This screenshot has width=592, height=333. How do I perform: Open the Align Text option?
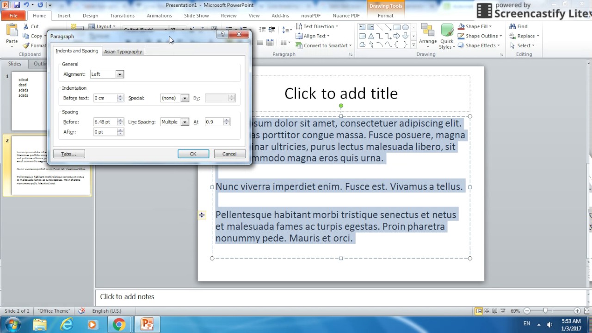coord(313,36)
